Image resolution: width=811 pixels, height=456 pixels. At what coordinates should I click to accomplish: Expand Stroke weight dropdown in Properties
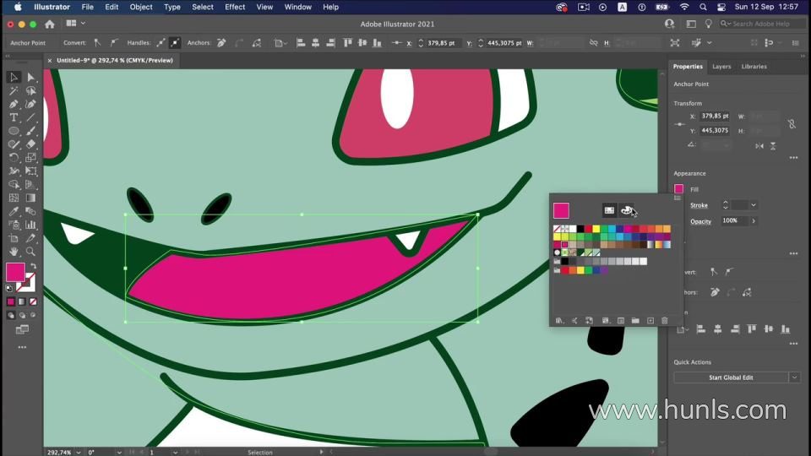pos(753,205)
